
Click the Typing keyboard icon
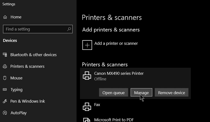(5, 89)
